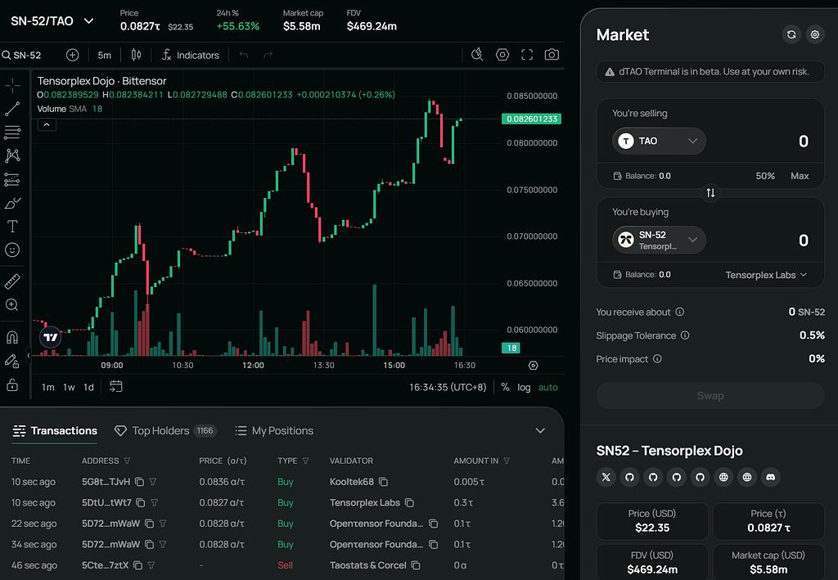The height and width of the screenshot is (580, 838).
Task: Collapse the transactions panel chevron
Action: tap(540, 430)
